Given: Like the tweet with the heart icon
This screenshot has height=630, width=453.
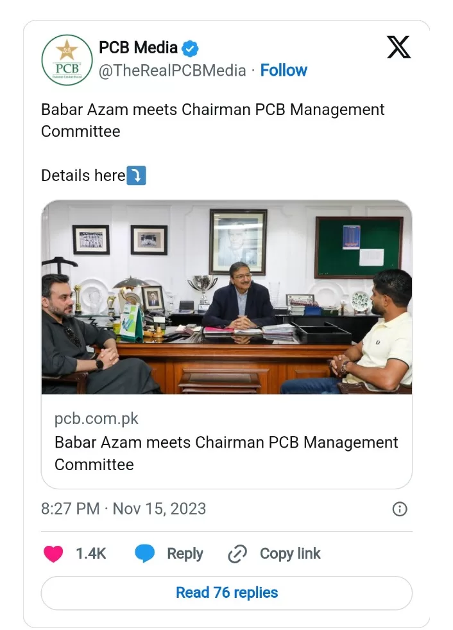Looking at the screenshot, I should [53, 554].
